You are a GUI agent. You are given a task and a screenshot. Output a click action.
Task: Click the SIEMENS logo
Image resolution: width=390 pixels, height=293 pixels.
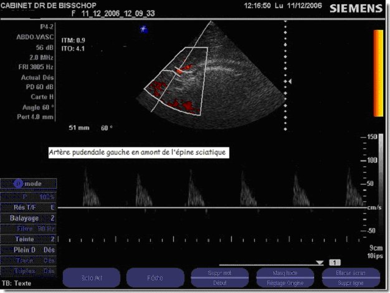click(356, 9)
